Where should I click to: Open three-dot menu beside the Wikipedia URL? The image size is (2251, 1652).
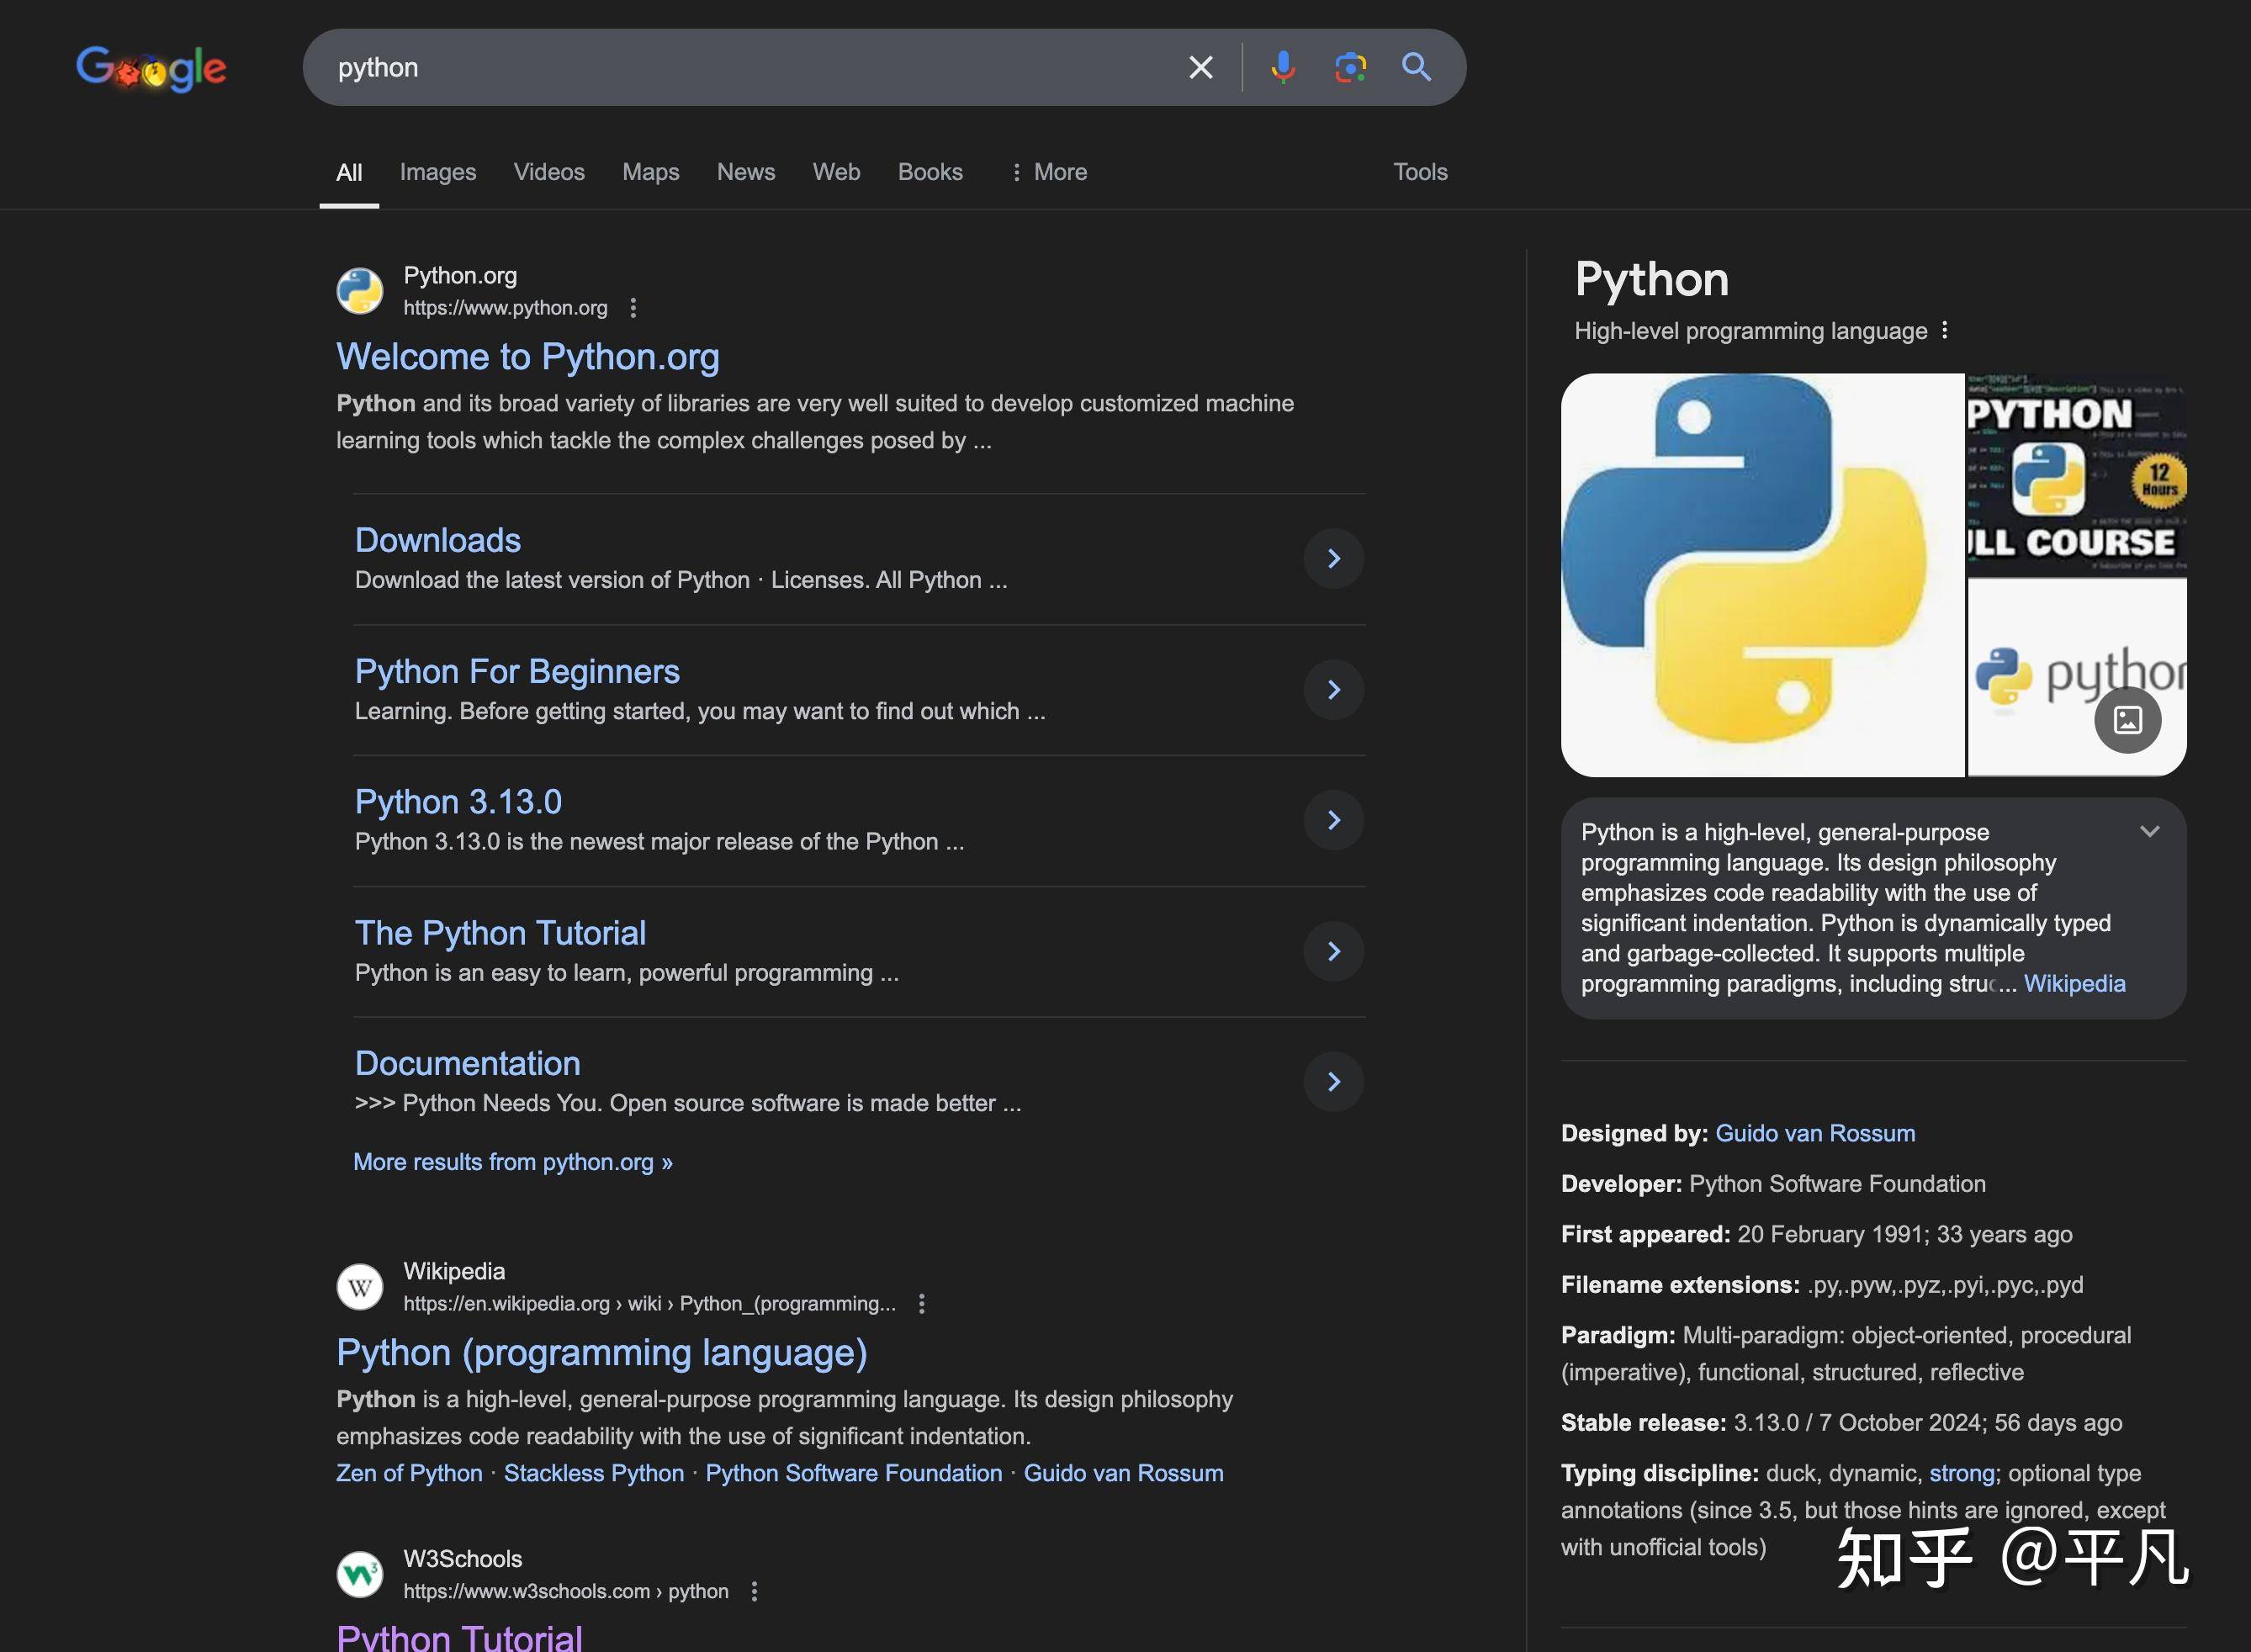pos(921,1304)
